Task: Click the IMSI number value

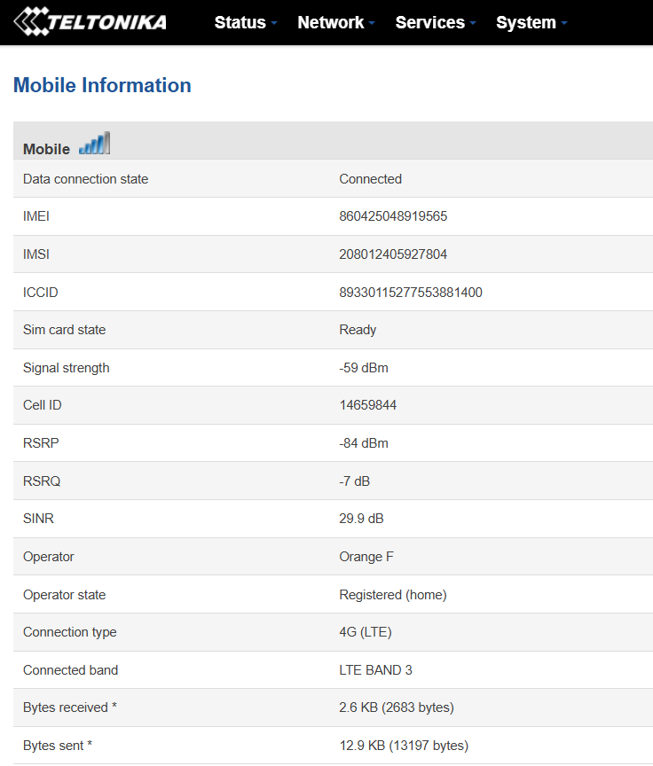Action: [x=393, y=254]
